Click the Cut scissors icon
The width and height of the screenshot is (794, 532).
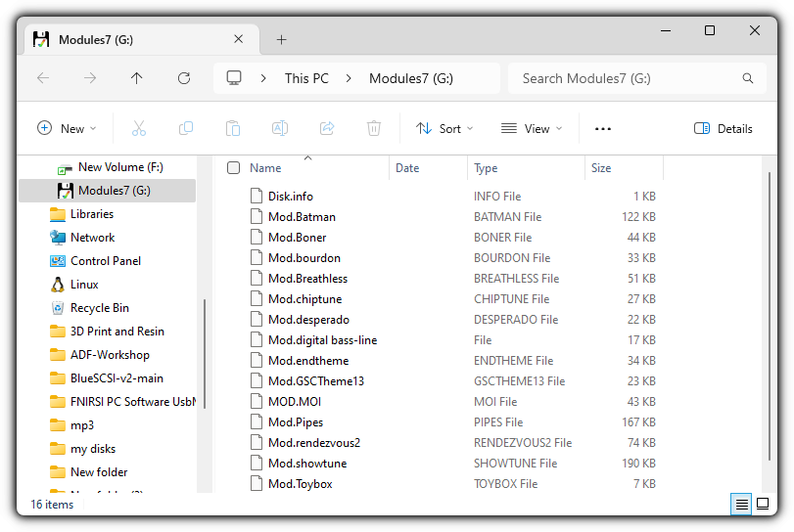[x=139, y=128]
